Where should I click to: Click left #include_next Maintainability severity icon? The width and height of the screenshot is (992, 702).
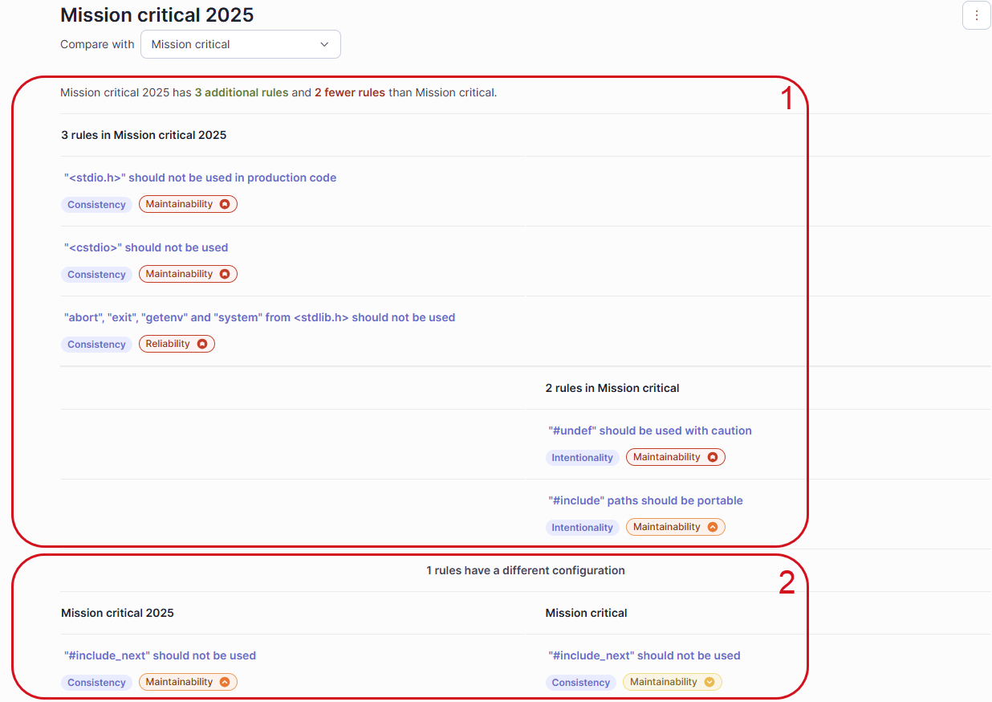tap(225, 682)
